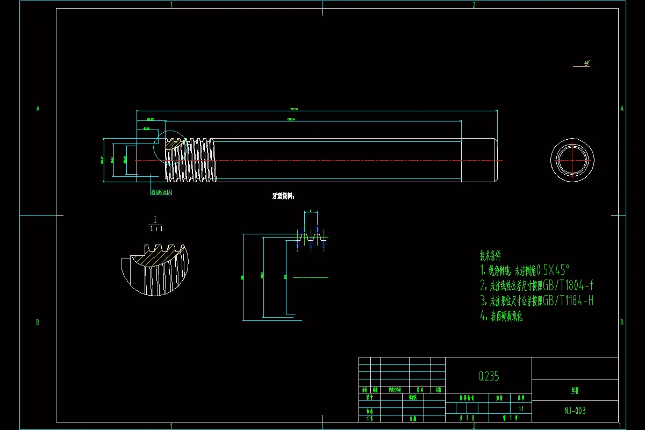Image resolution: width=645 pixels, height=430 pixels.
Task: Click the circular end view of the shaft
Action: [572, 160]
